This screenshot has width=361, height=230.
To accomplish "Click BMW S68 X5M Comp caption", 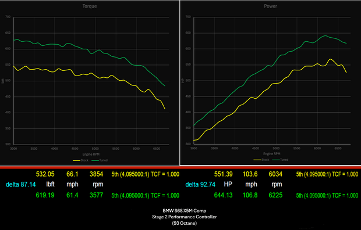I will 185,211.
